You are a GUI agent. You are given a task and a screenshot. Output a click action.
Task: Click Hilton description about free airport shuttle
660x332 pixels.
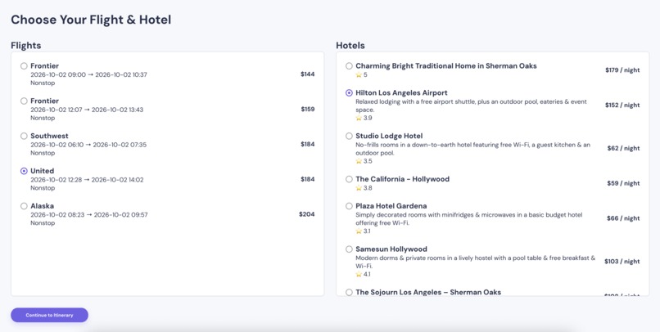[x=471, y=106]
